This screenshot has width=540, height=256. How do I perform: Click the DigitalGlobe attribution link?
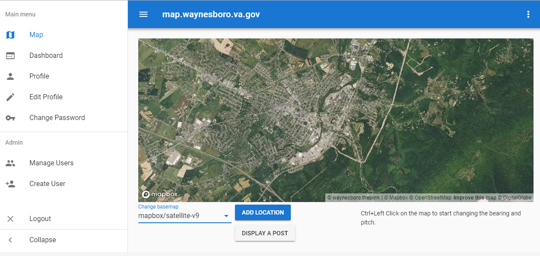click(x=515, y=198)
